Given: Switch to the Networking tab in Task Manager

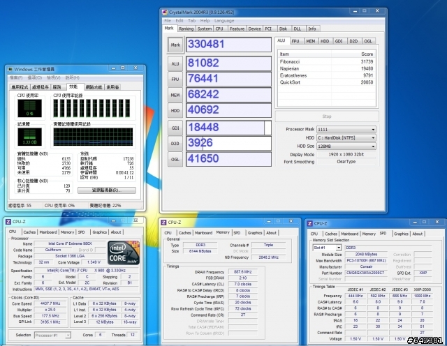Looking at the screenshot, I should pyautogui.click(x=94, y=87).
